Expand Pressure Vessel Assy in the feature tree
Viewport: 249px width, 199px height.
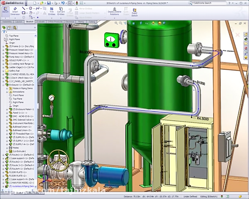4,50
